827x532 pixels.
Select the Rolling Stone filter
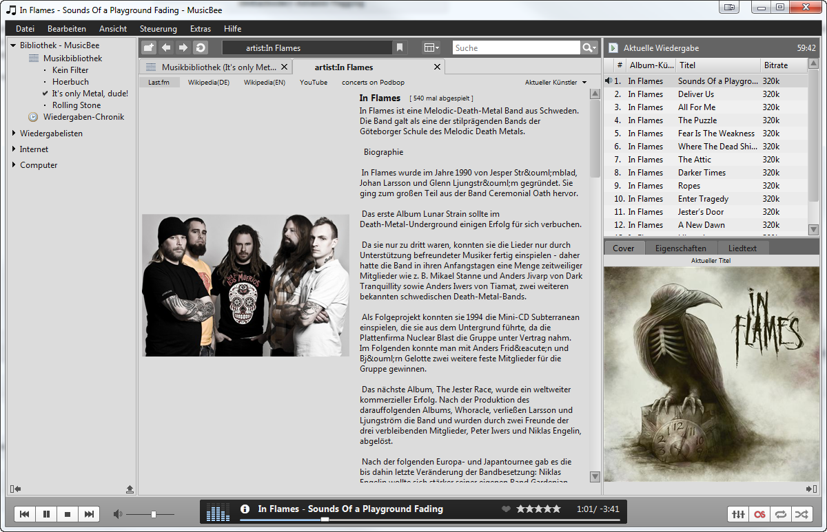point(76,105)
